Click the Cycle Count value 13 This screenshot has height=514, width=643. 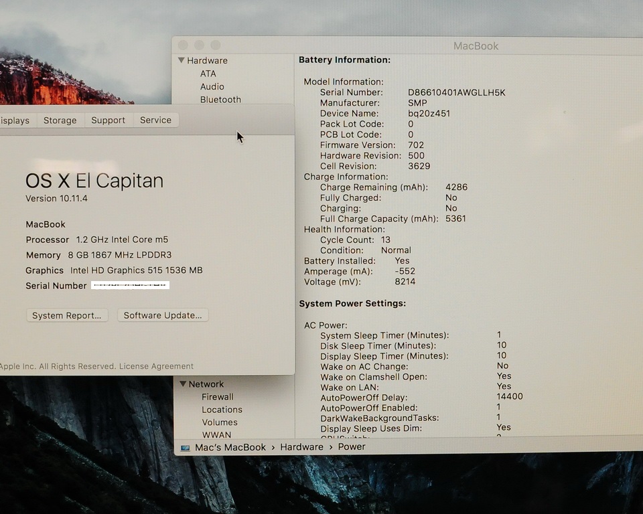pyautogui.click(x=386, y=240)
